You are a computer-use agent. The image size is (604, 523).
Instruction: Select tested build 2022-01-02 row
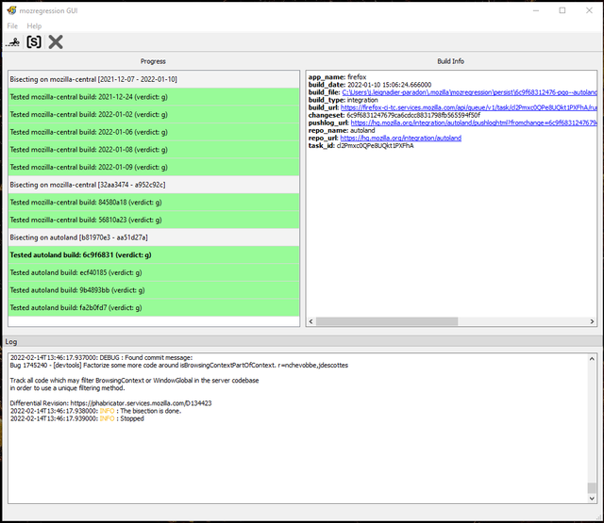pos(154,115)
